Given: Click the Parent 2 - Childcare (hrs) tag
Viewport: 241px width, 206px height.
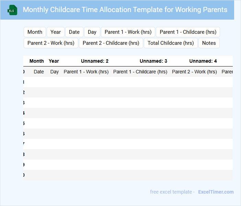Looking at the screenshot, I should tap(111, 43).
